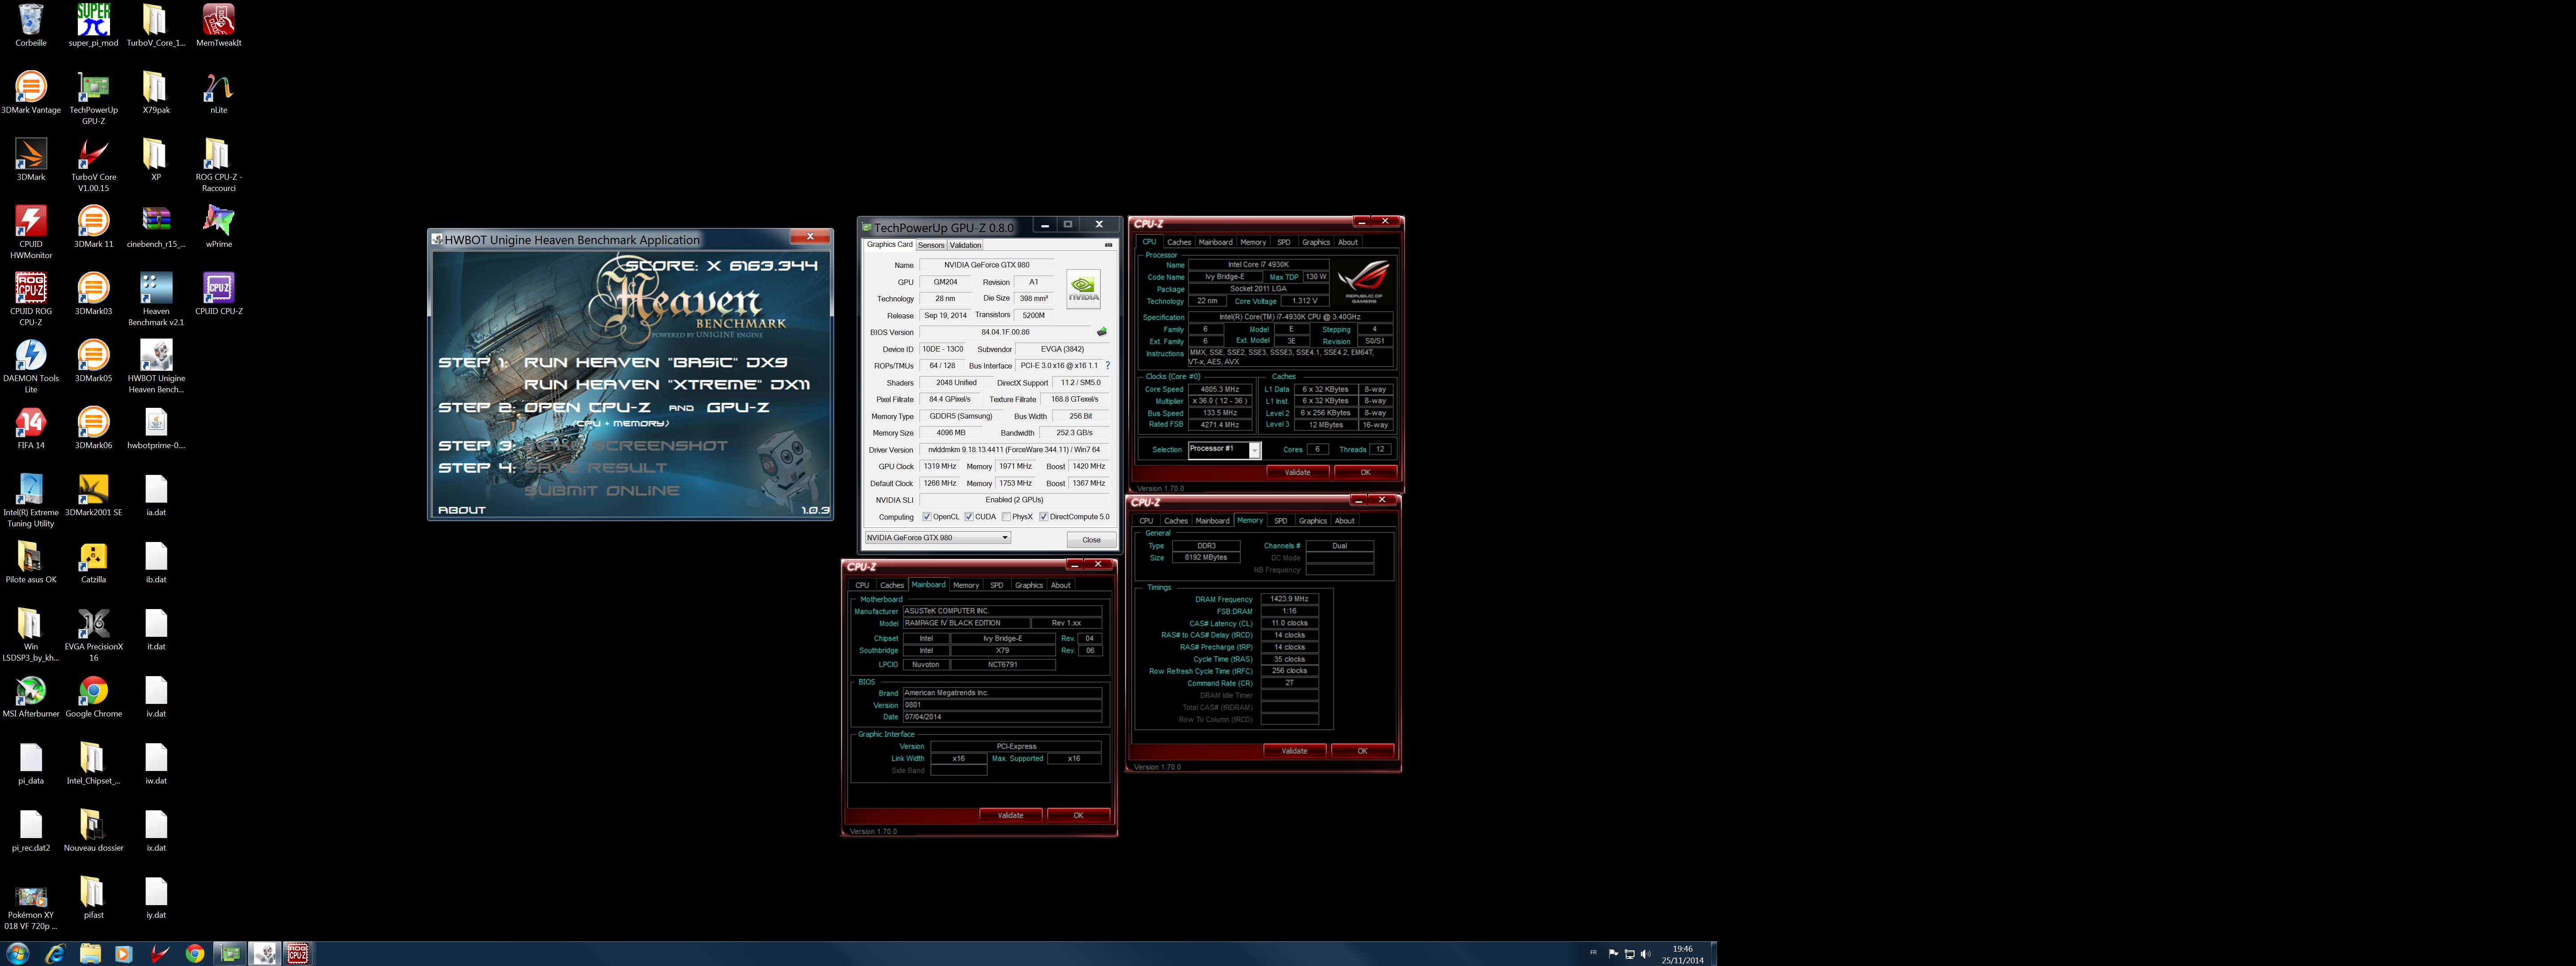Open the Windows Start menu
2576x966 pixels.
(x=17, y=953)
